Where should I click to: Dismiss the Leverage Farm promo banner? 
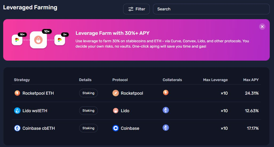262,26
